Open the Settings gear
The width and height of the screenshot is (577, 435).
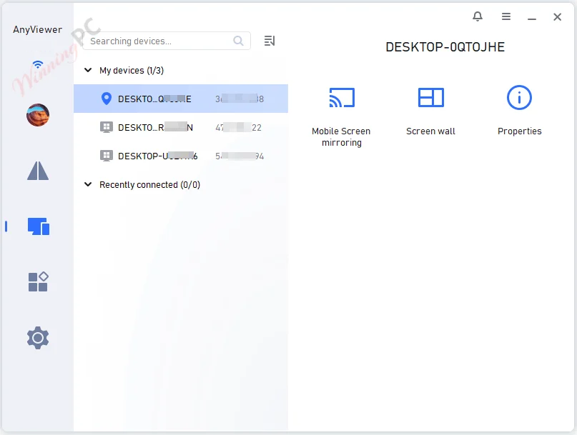click(37, 338)
